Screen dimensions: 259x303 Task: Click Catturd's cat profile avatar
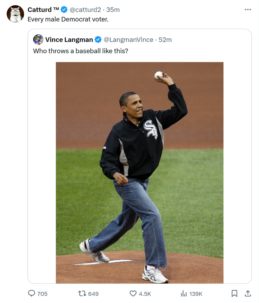(x=15, y=14)
